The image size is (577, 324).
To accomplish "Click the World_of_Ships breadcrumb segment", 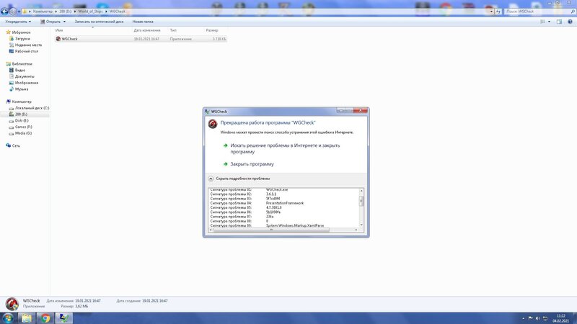I will pyautogui.click(x=90, y=12).
